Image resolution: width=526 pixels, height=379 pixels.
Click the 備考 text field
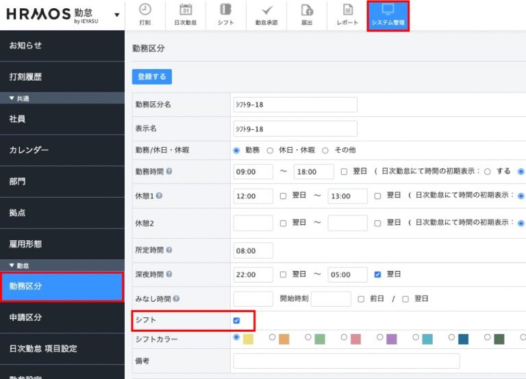click(346, 361)
